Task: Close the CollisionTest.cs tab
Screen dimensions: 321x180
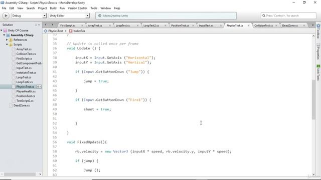Action: (276, 25)
